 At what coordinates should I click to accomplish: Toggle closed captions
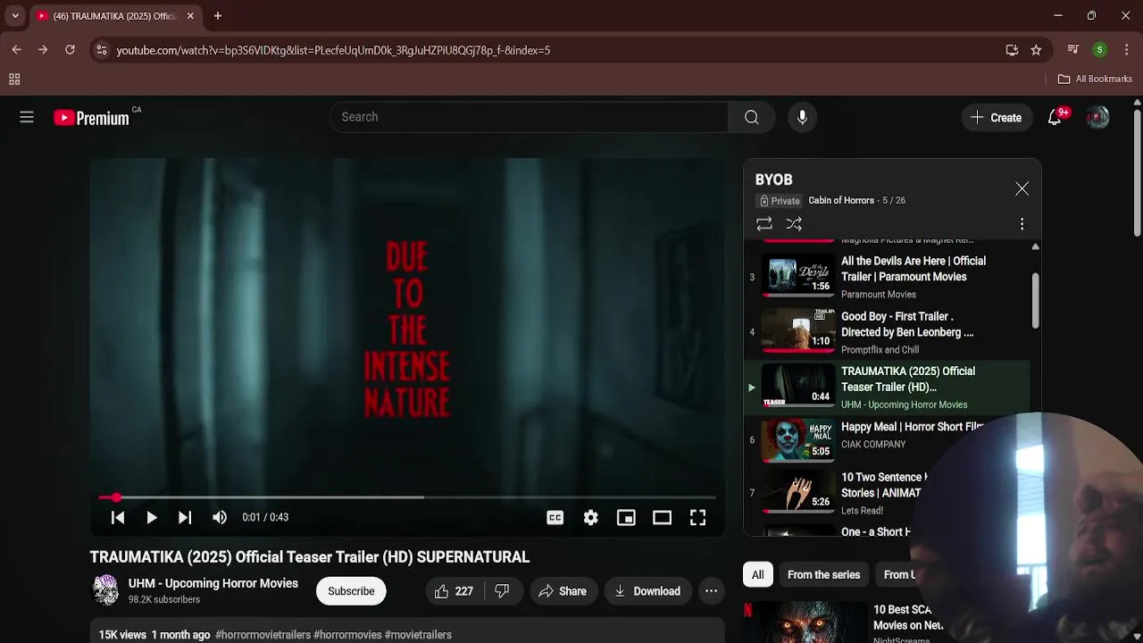[x=555, y=517]
